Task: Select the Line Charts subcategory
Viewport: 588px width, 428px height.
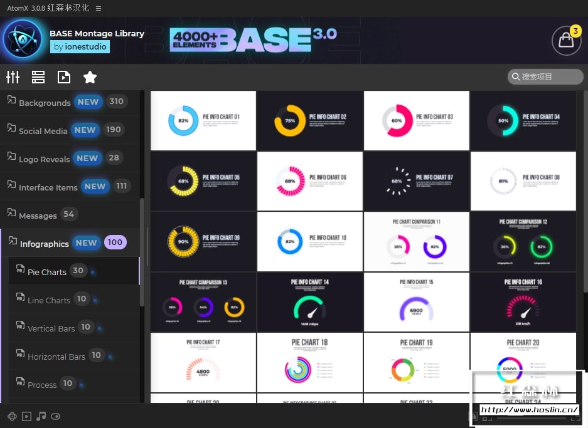Action: [x=74, y=299]
